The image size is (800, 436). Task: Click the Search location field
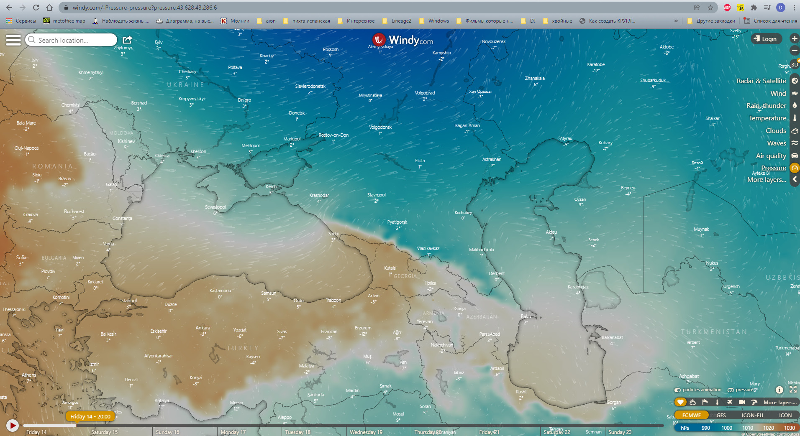click(x=71, y=40)
